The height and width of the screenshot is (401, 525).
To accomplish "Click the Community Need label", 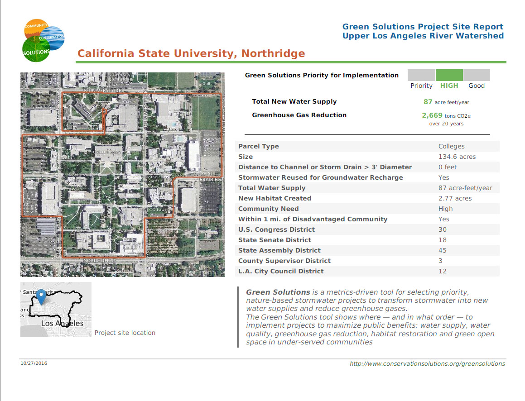I will [x=268, y=209].
